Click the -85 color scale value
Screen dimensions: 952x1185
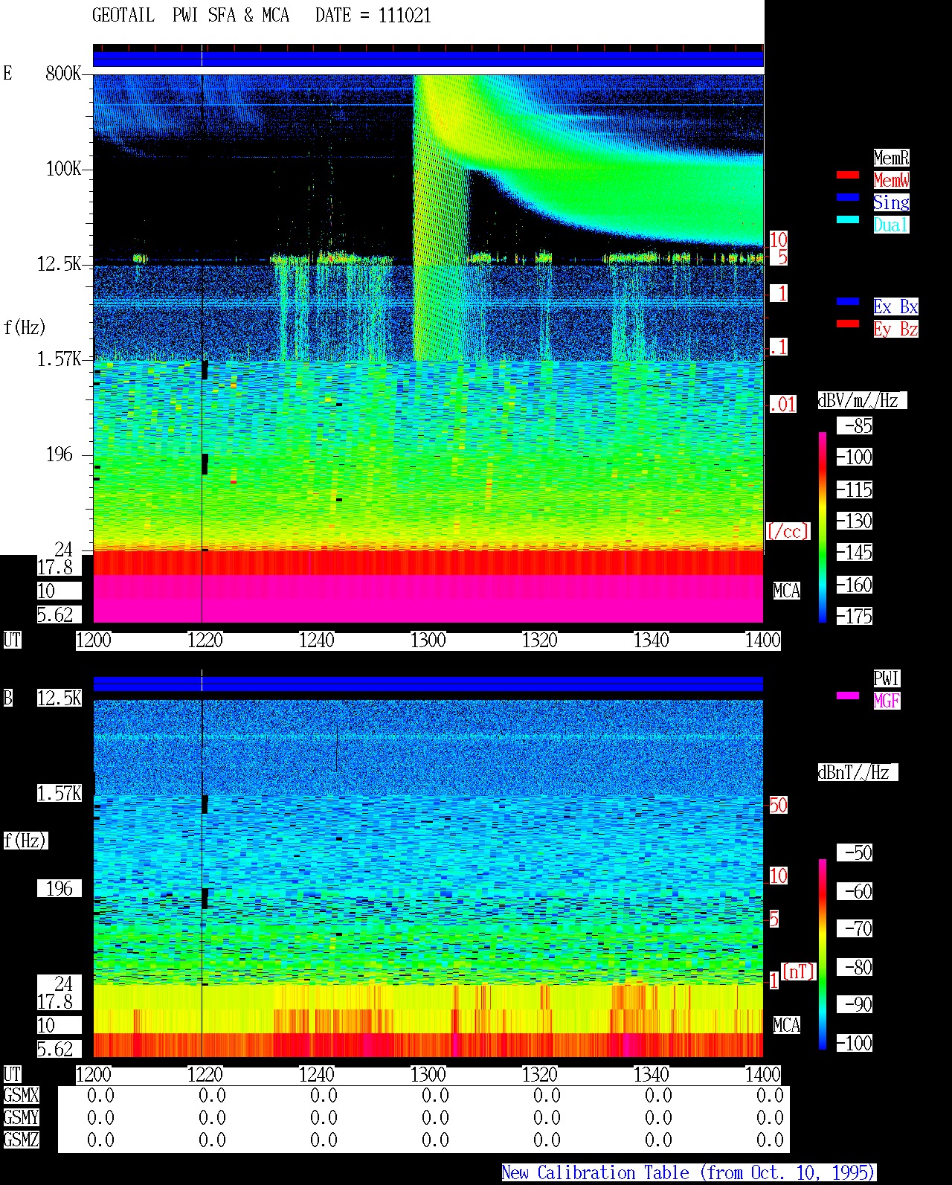[x=855, y=426]
